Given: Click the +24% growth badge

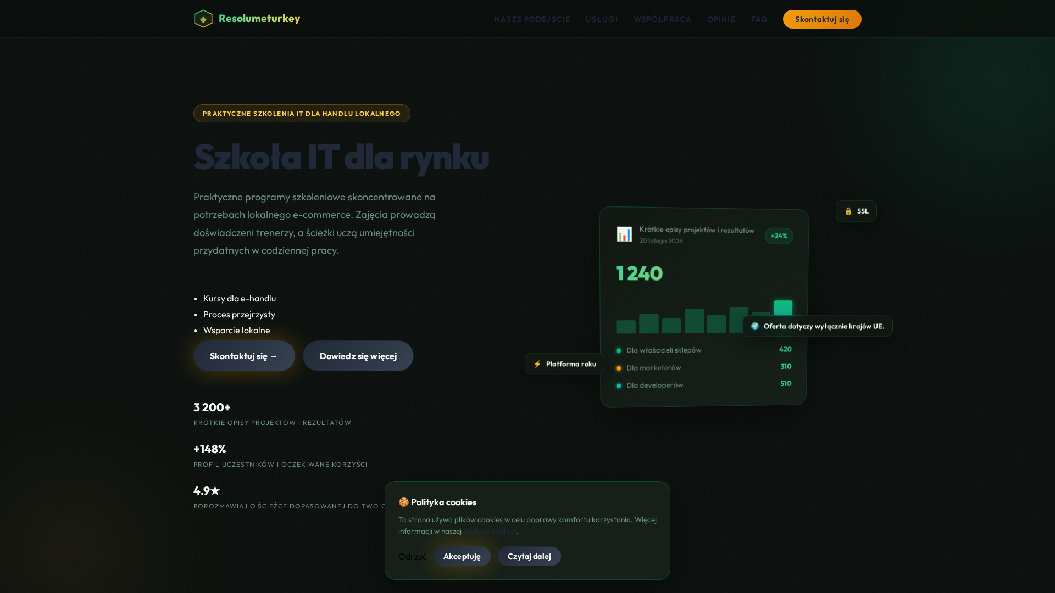Looking at the screenshot, I should [x=779, y=236].
